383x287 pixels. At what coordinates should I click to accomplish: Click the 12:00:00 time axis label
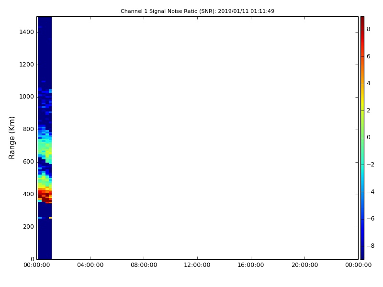(x=197, y=265)
